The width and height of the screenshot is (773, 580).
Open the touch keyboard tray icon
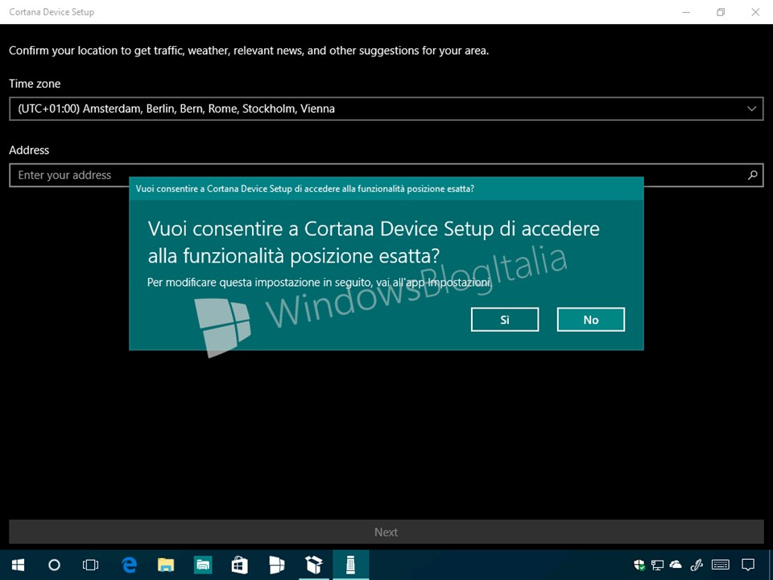721,565
